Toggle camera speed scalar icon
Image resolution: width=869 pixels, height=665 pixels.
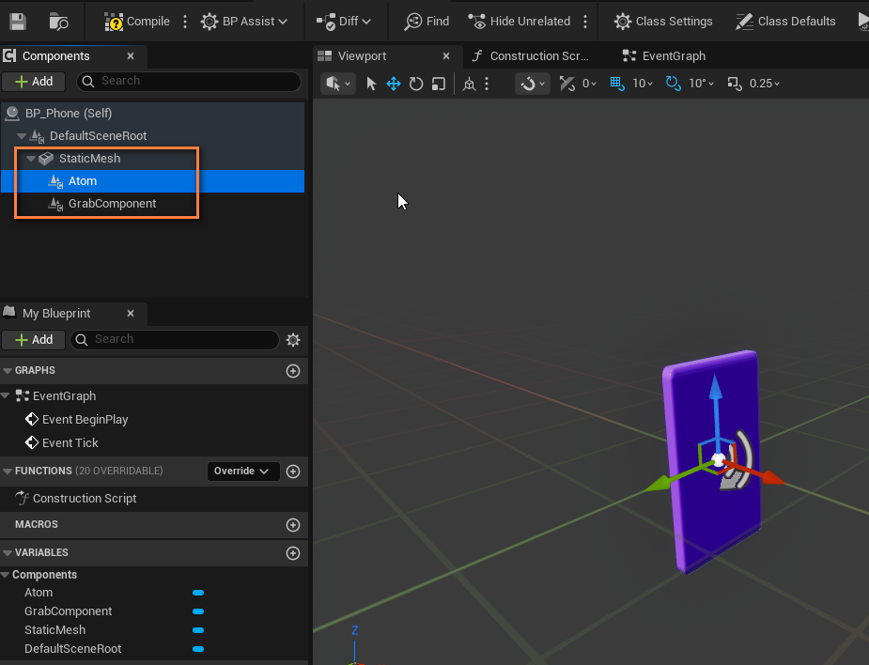point(566,84)
